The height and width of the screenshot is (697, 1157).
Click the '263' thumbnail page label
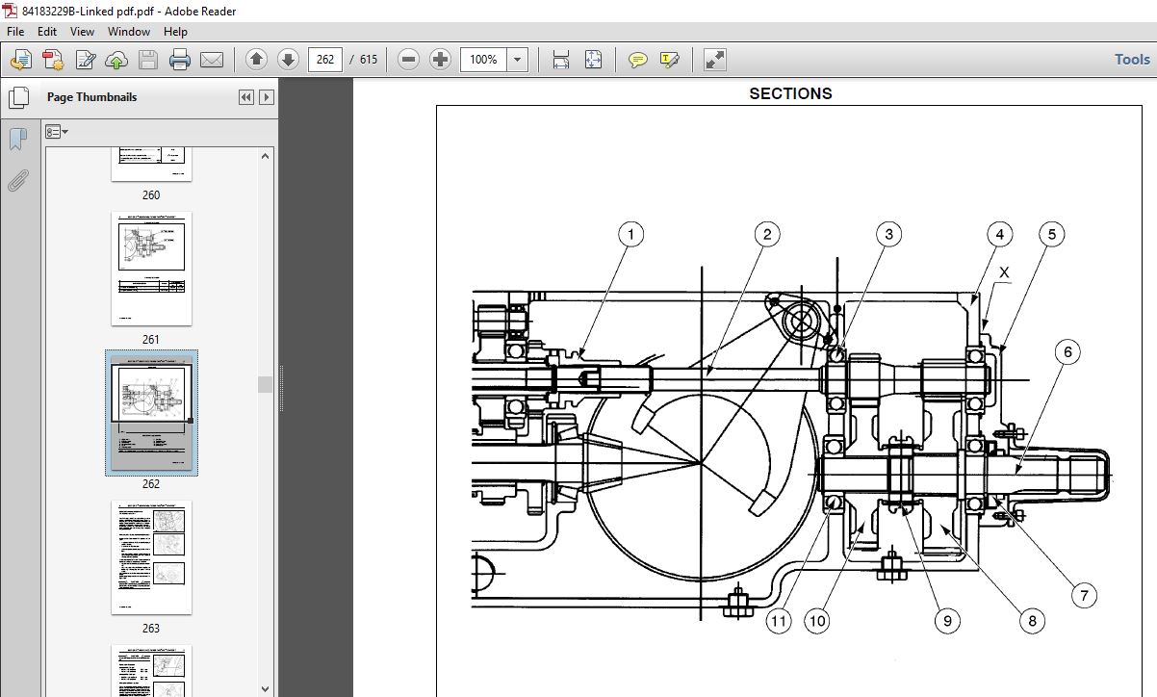151,628
